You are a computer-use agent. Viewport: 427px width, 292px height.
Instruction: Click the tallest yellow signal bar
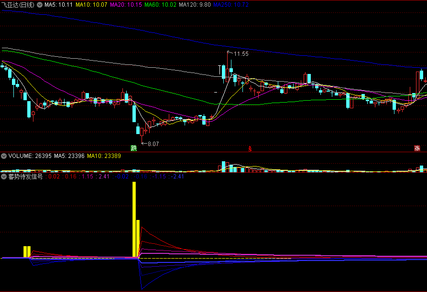click(x=134, y=219)
